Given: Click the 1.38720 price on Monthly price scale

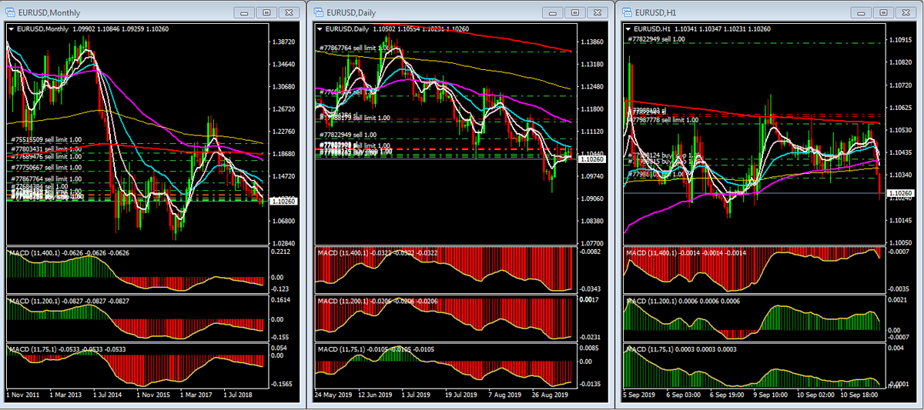Looking at the screenshot, I should (x=283, y=42).
